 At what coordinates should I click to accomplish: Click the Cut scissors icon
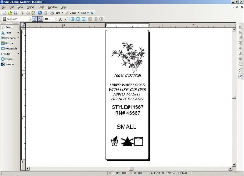22,13
